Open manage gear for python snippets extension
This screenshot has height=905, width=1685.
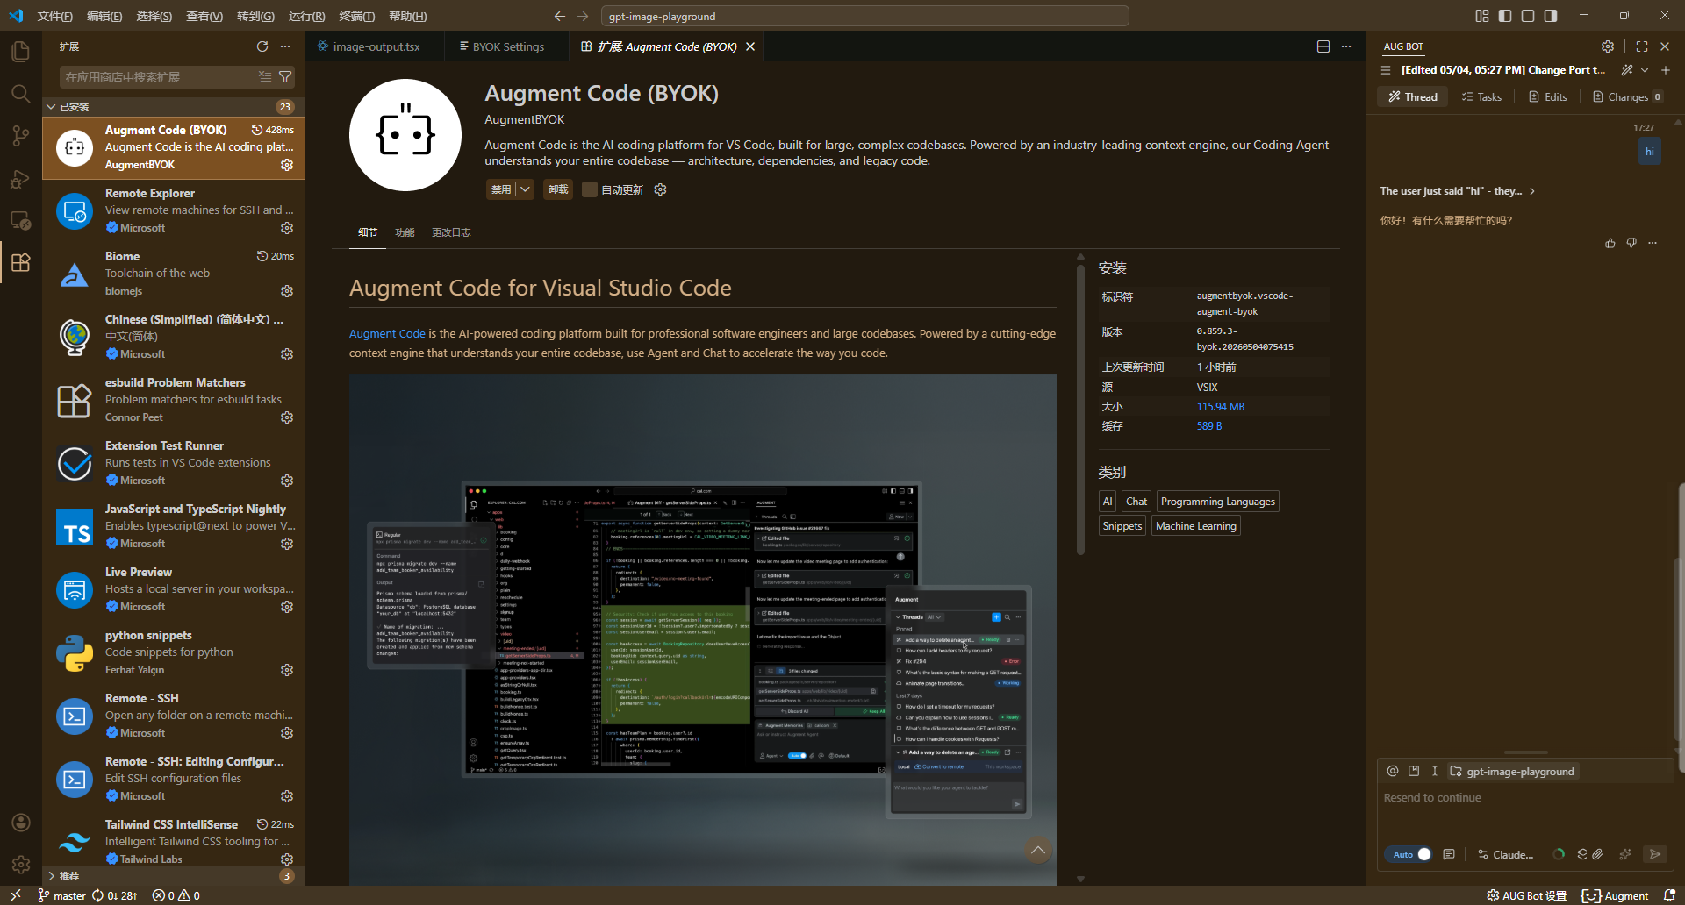tap(287, 670)
